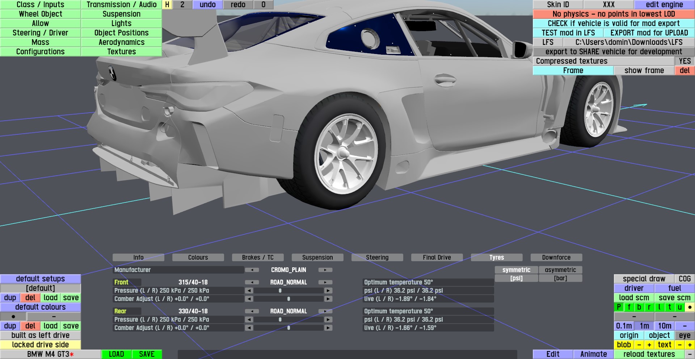Click the Skin ID XXX field

(x=609, y=5)
